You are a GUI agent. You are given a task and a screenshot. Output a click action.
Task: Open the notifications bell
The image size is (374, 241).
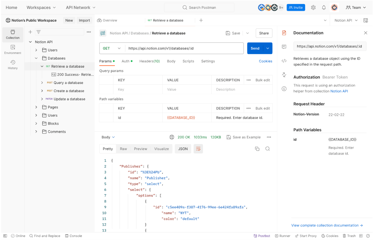click(x=324, y=7)
